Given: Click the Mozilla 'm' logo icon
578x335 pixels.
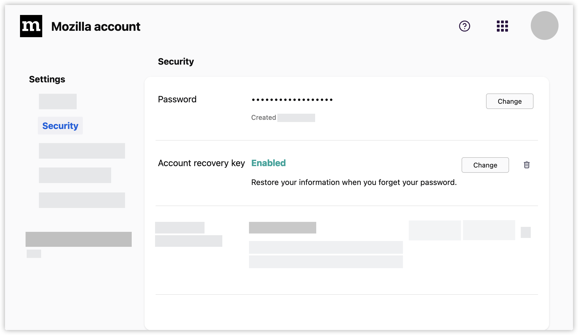Looking at the screenshot, I should 31,26.
